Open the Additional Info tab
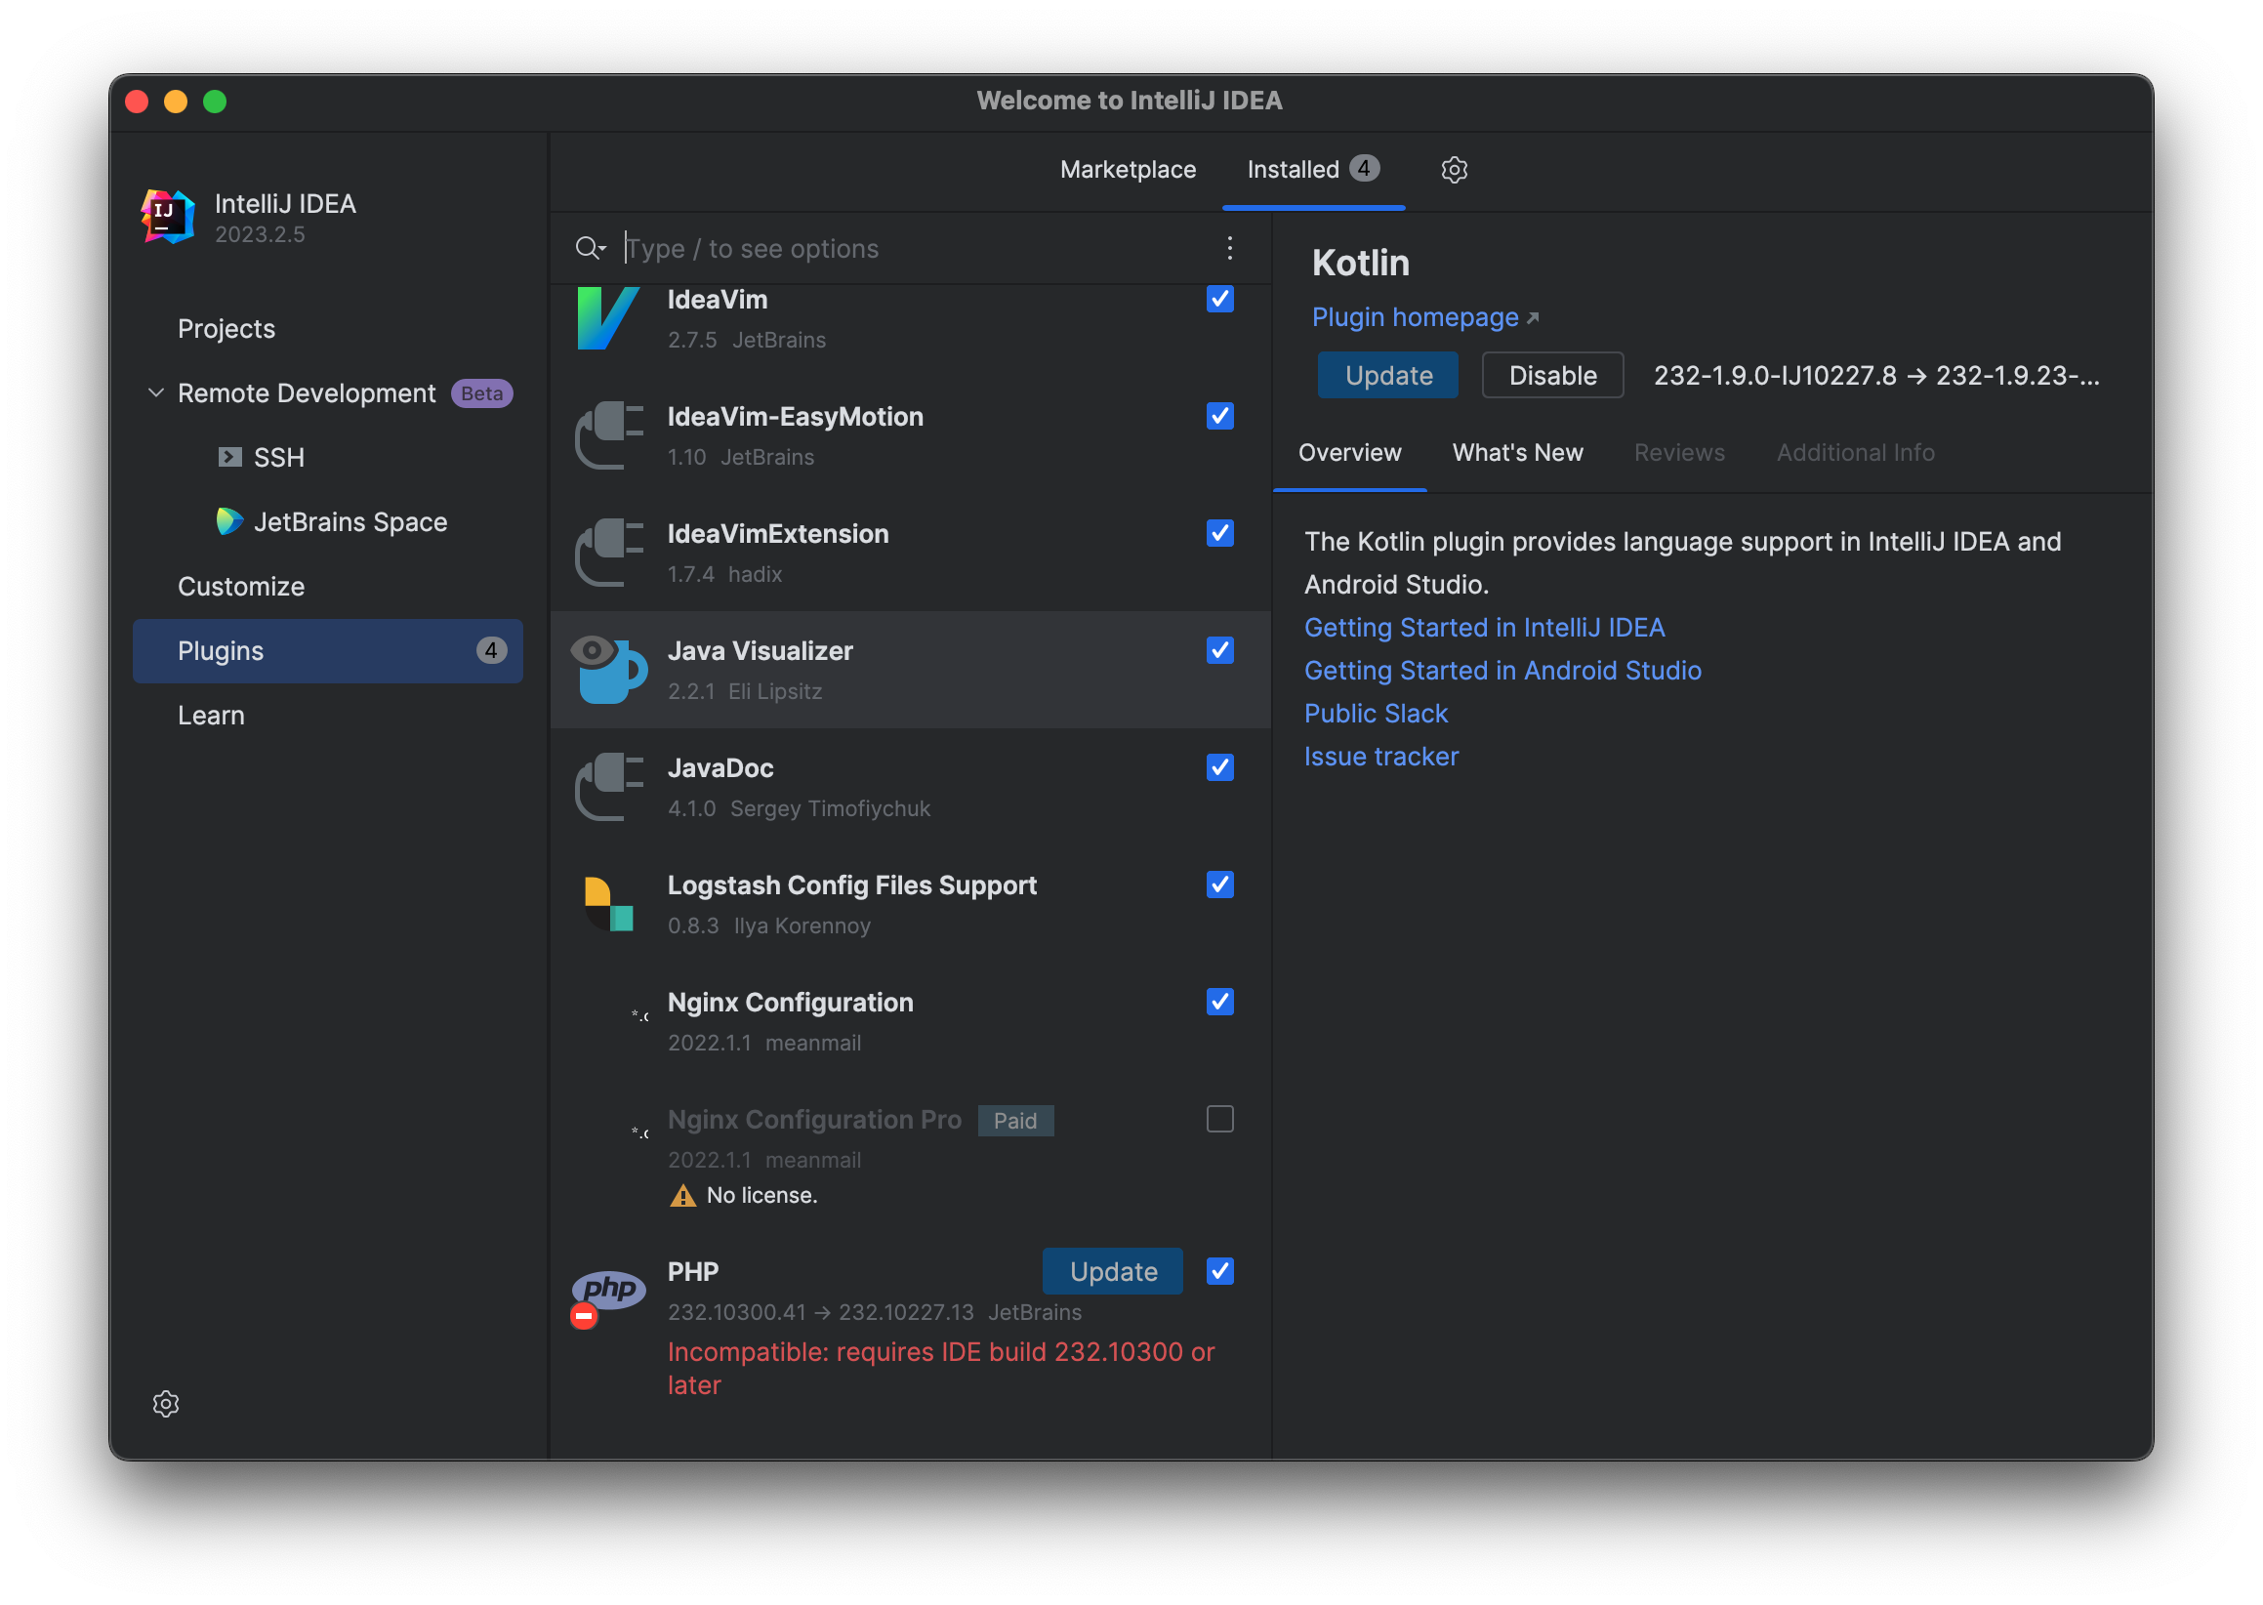Screen dimensions: 2263x1605 [1855, 453]
